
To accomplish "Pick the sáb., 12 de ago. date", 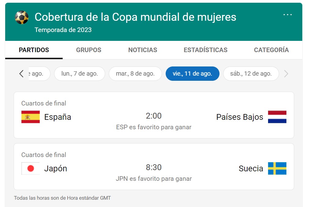I will [251, 73].
